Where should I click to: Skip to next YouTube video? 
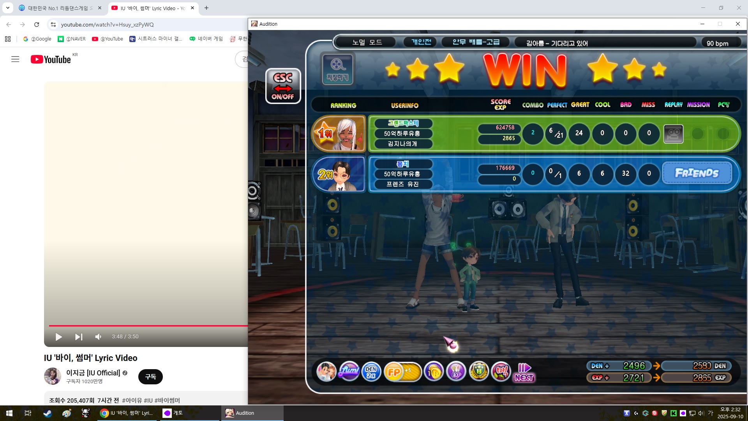pyautogui.click(x=79, y=337)
